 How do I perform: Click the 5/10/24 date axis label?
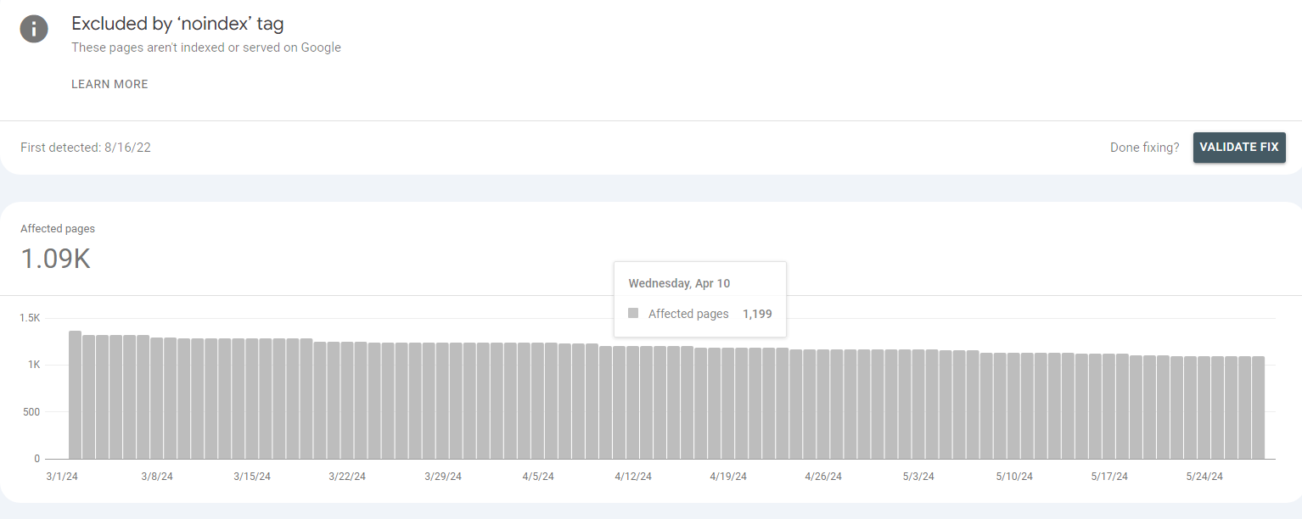tap(1014, 477)
